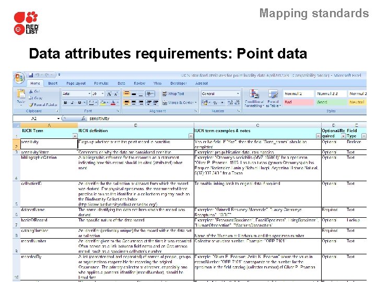Activate the Format Painter brush
The height and width of the screenshot is (282, 376).
tap(31, 105)
